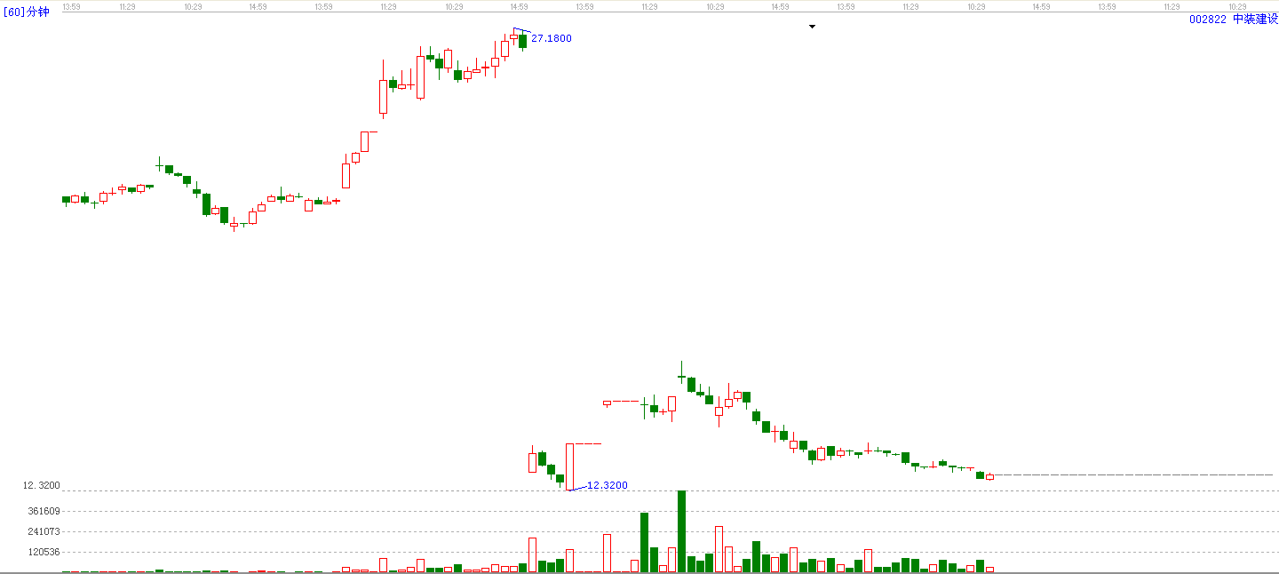This screenshot has width=1279, height=574.
Task: Click the 27.1800 high price label
Action: click(552, 38)
